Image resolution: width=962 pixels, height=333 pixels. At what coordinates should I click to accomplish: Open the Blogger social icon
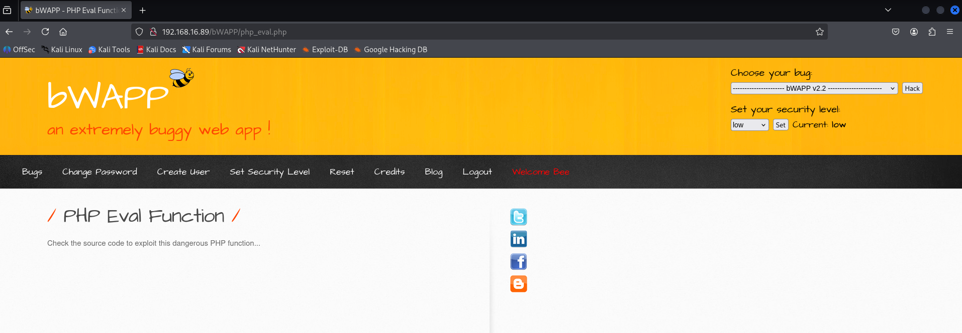pos(519,284)
